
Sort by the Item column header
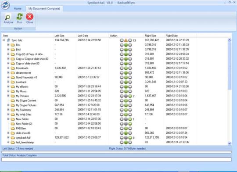[28, 36]
